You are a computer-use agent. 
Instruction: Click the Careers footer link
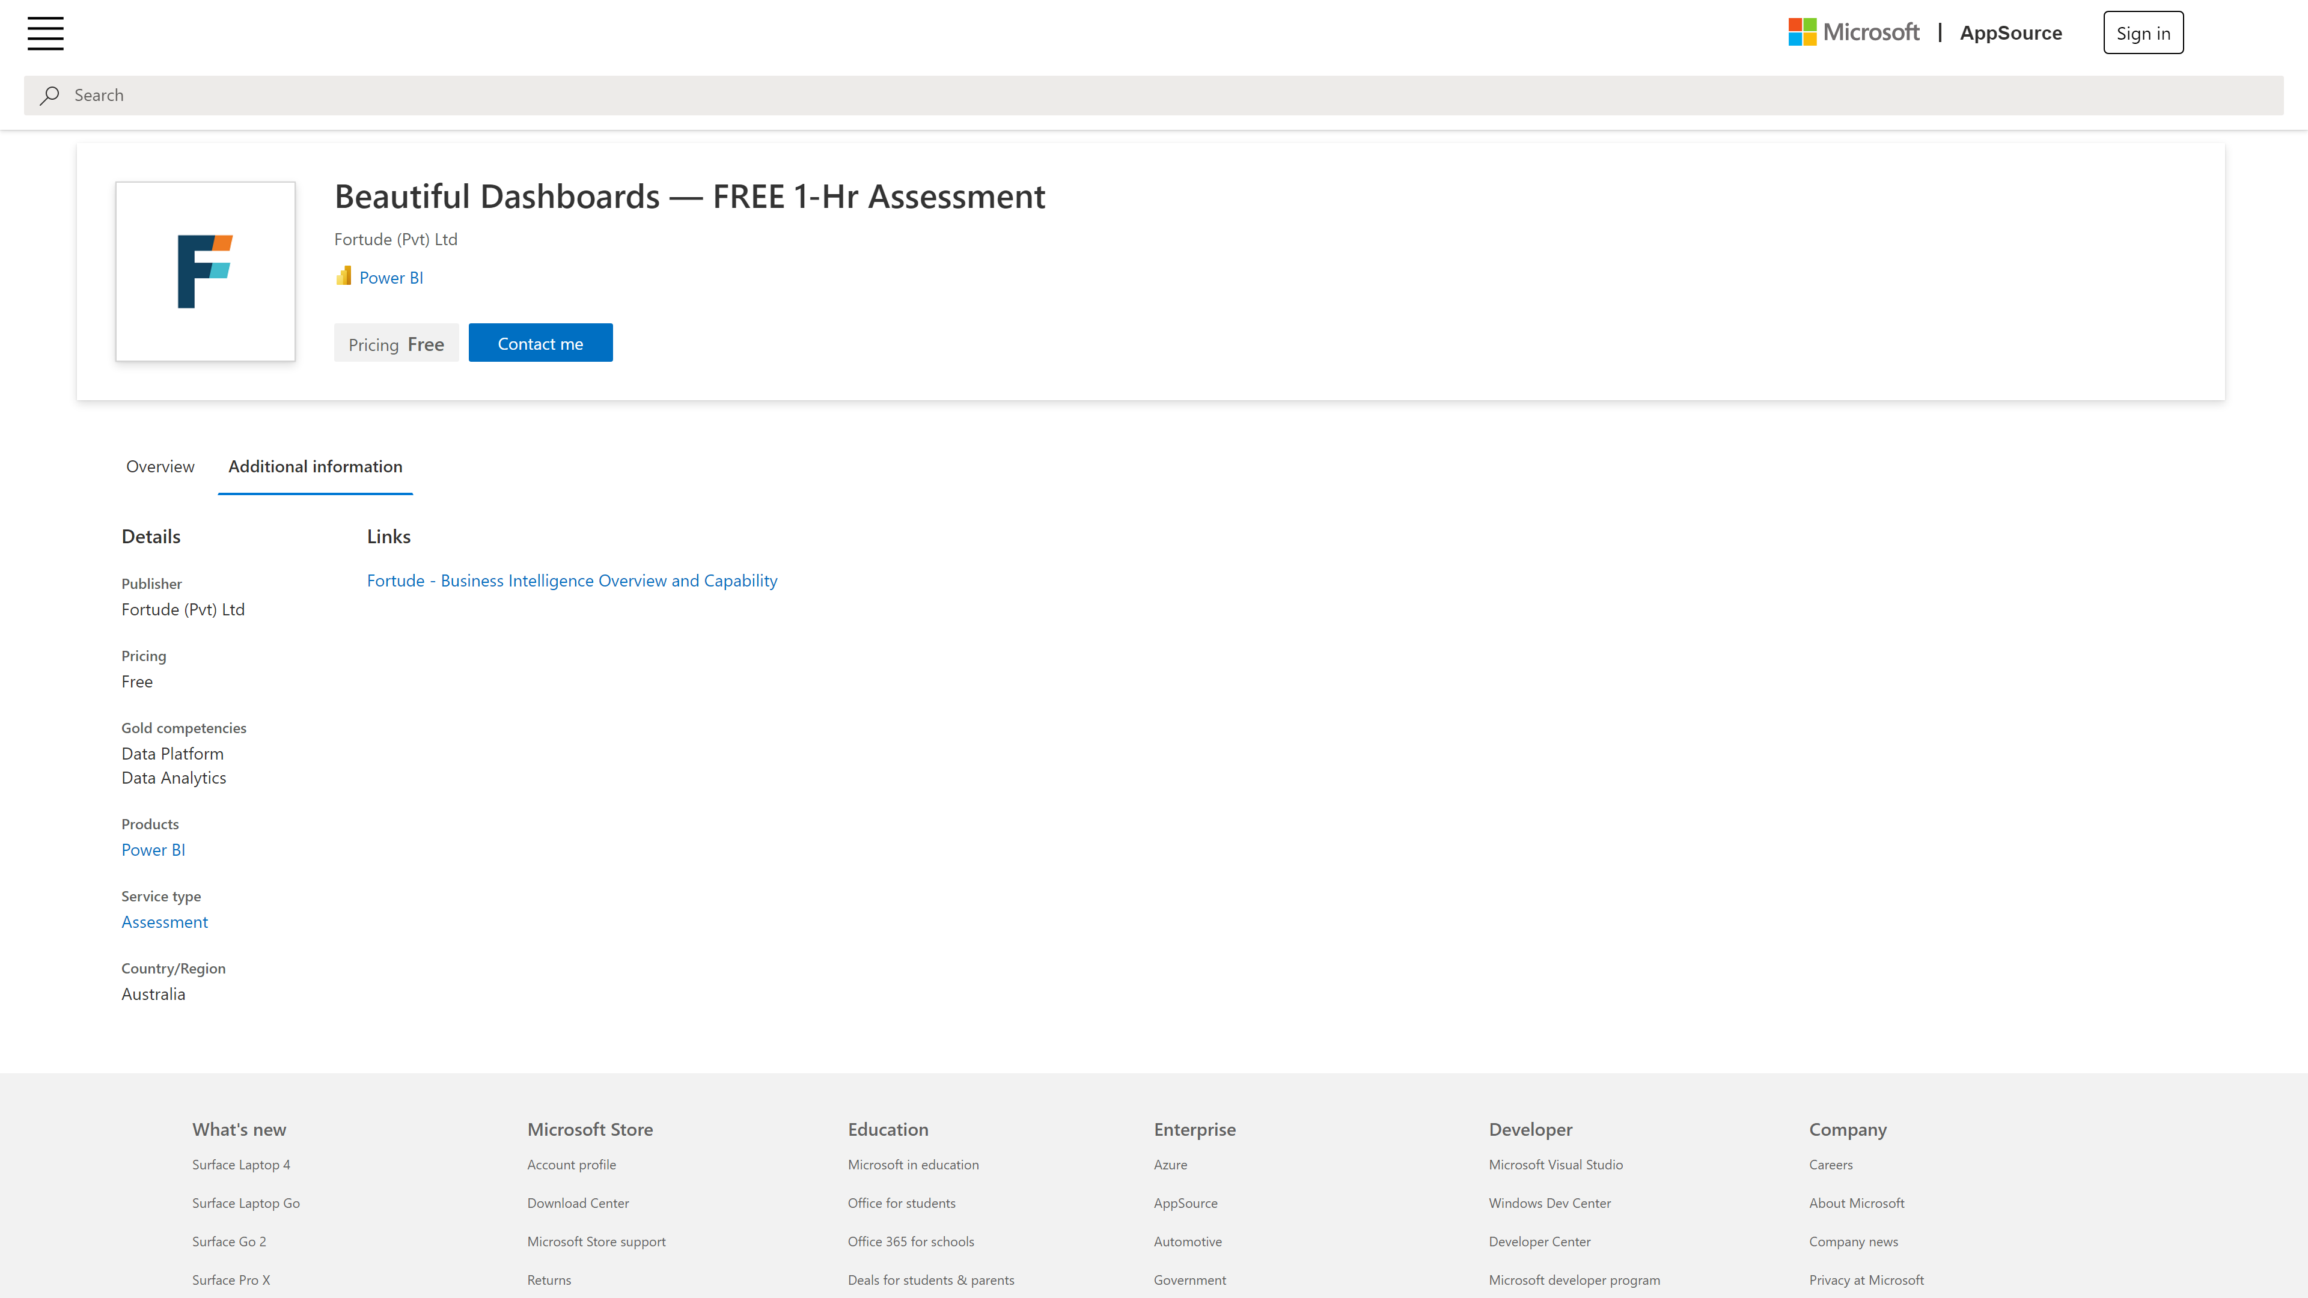(1830, 1165)
